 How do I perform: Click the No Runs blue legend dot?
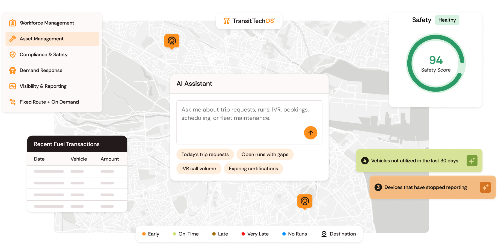(x=284, y=234)
